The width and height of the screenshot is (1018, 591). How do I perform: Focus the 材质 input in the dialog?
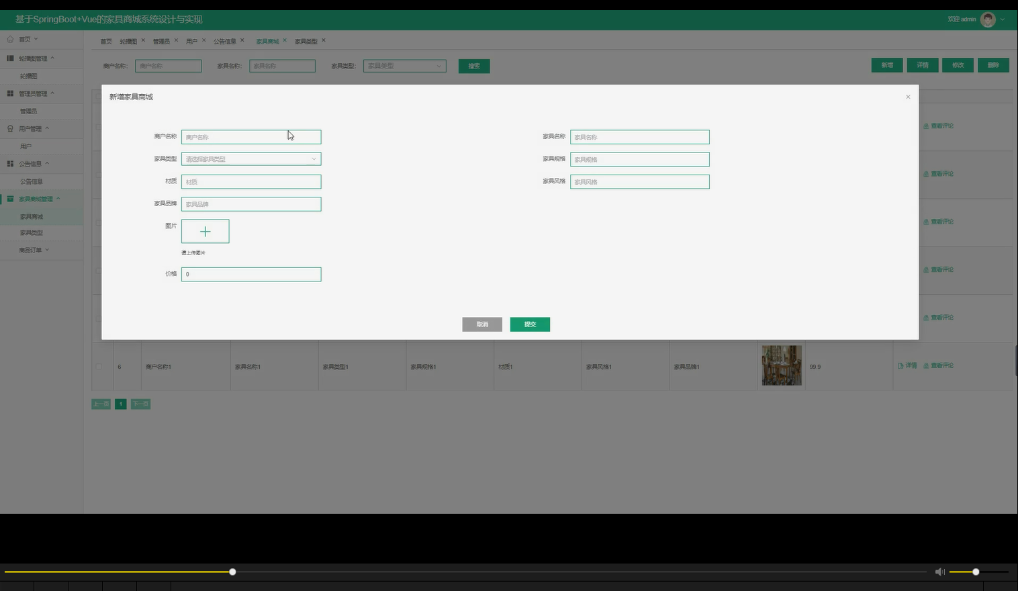click(x=251, y=182)
